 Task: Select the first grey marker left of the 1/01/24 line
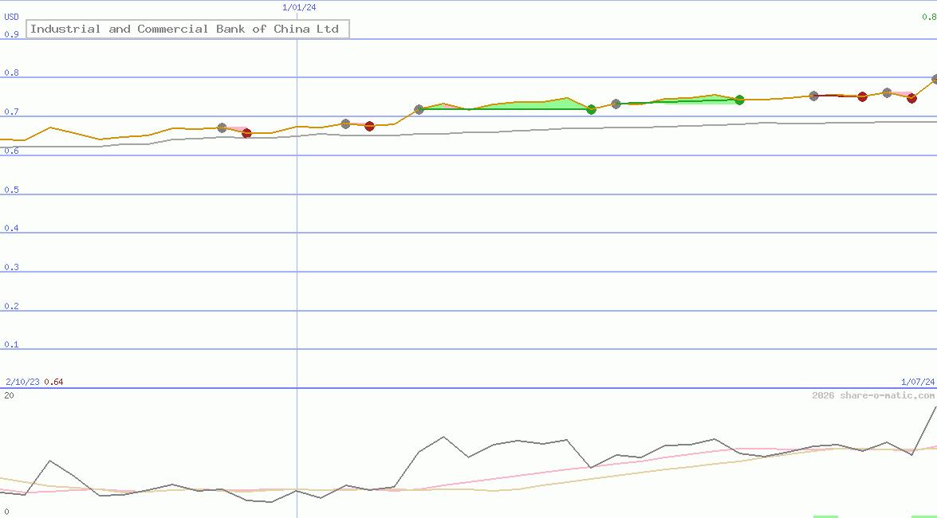coord(222,128)
